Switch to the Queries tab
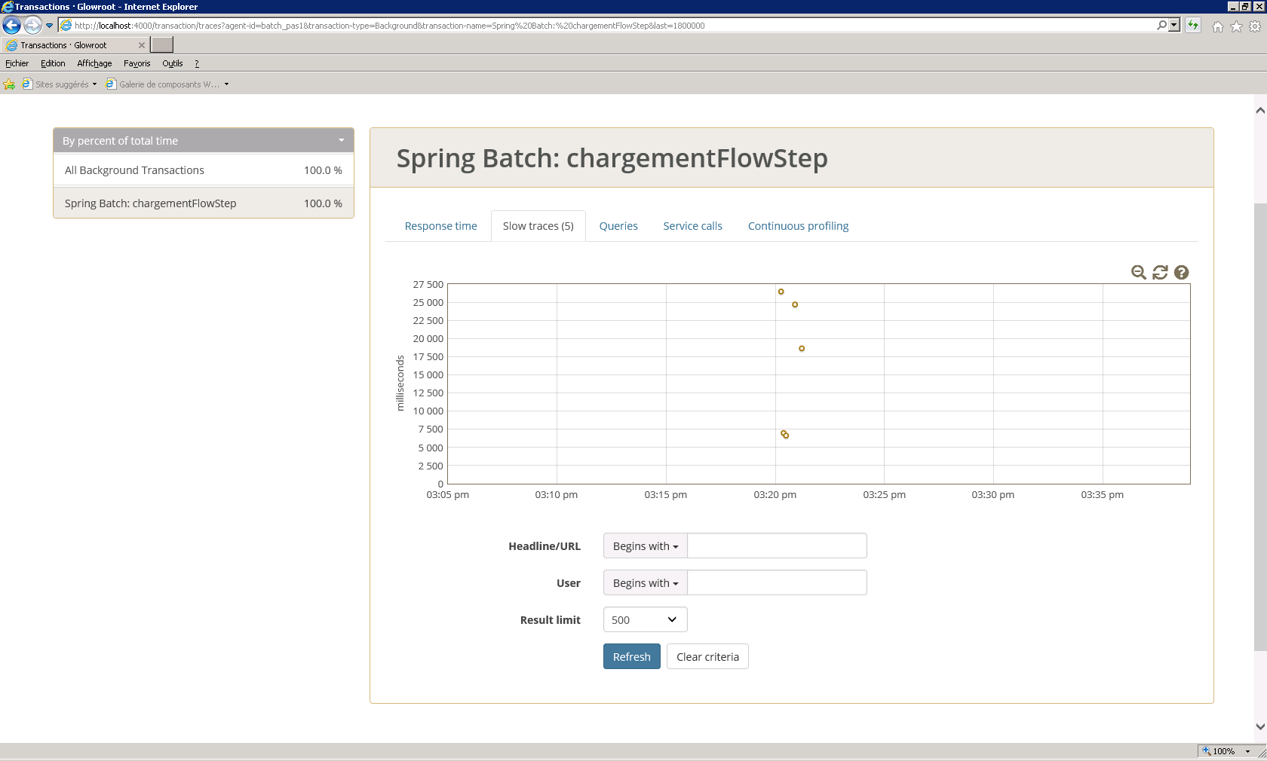1267x761 pixels. pyautogui.click(x=618, y=225)
